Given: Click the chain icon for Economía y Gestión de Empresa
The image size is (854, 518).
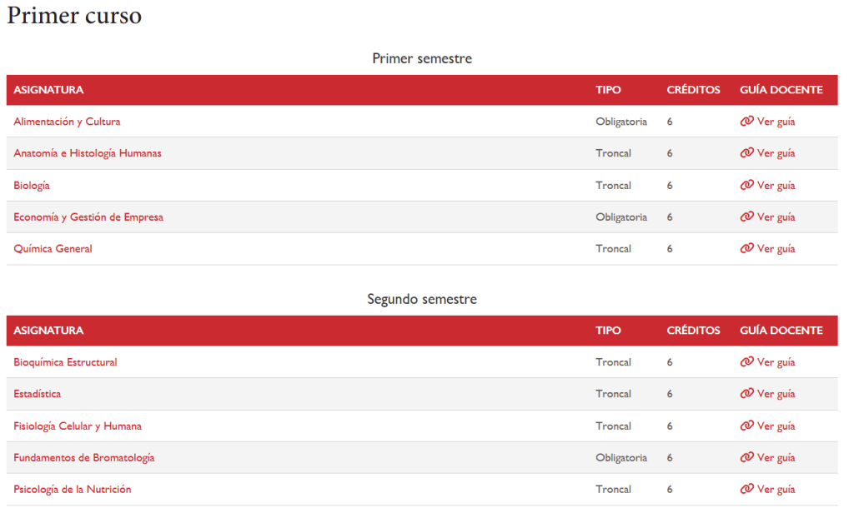Looking at the screenshot, I should [746, 217].
